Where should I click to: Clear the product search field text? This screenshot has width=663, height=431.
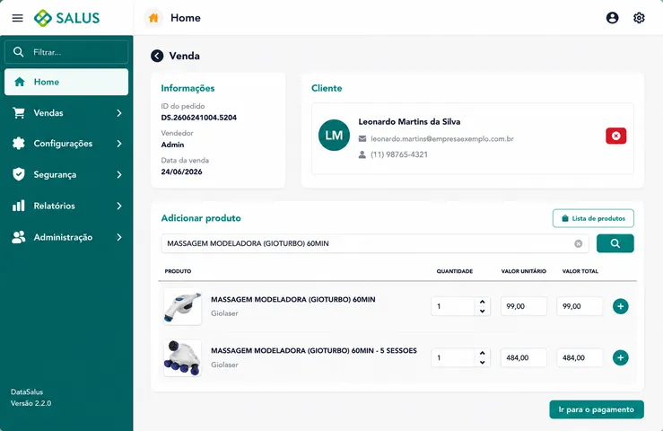point(578,243)
